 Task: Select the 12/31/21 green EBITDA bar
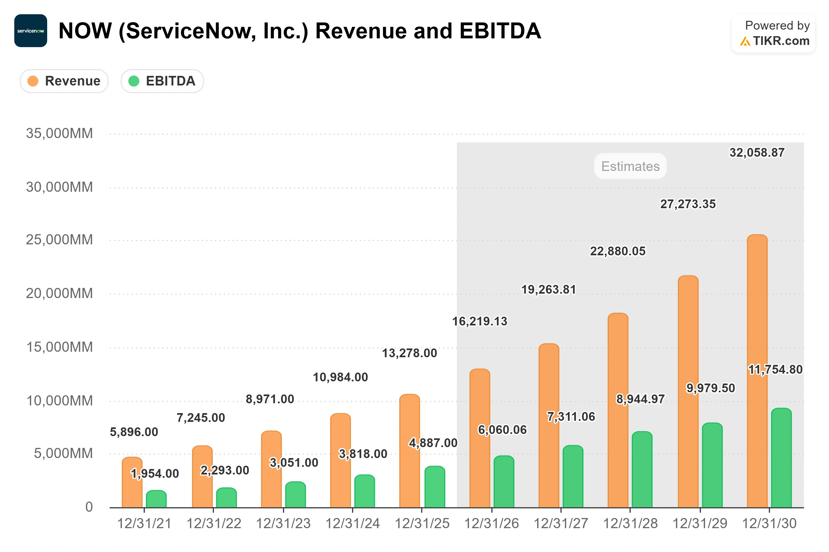click(x=156, y=499)
